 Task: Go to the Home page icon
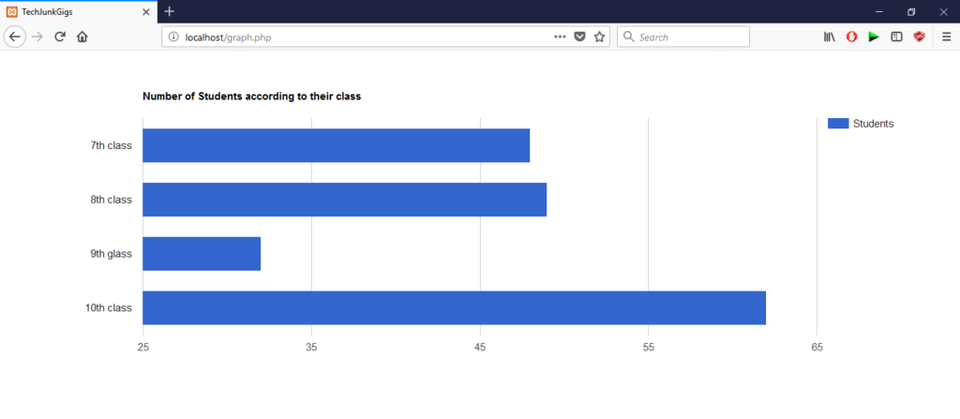pyautogui.click(x=82, y=37)
